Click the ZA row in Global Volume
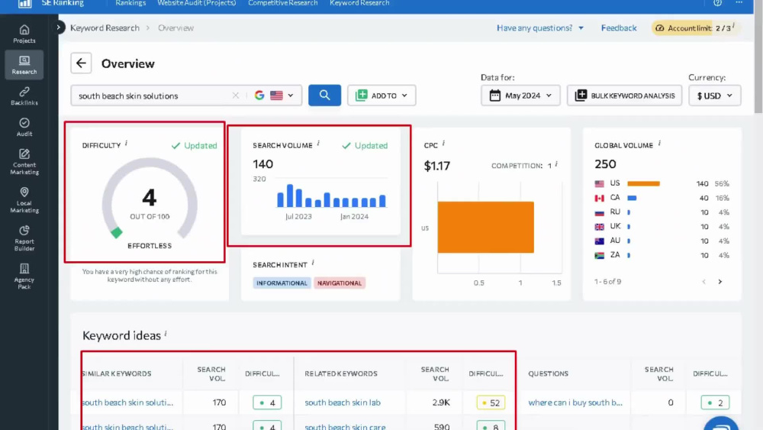763x430 pixels. point(662,255)
